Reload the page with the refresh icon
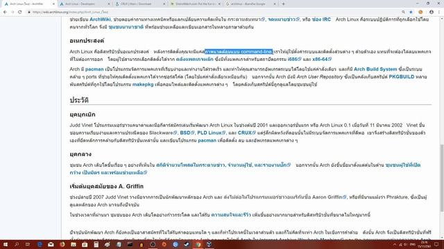The image size is (444, 249). coord(20,12)
